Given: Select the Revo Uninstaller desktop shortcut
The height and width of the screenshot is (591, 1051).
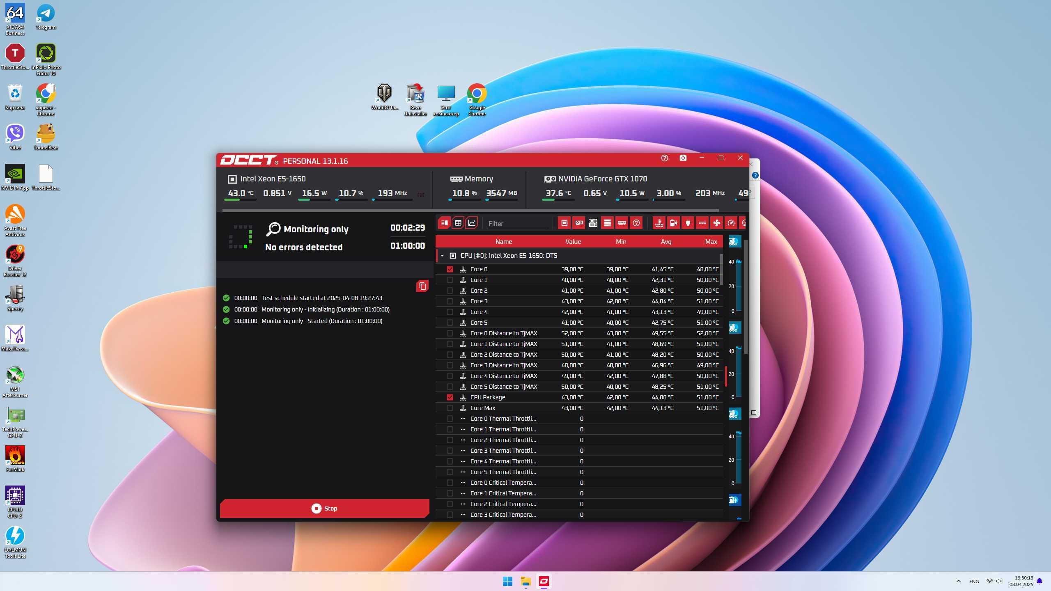Looking at the screenshot, I should tap(415, 100).
